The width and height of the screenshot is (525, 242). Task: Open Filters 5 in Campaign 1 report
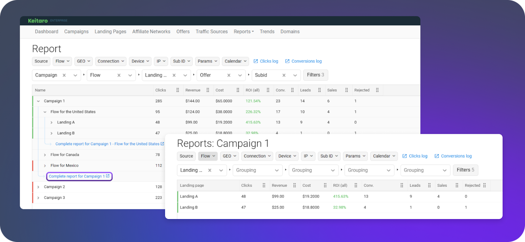pos(465,170)
